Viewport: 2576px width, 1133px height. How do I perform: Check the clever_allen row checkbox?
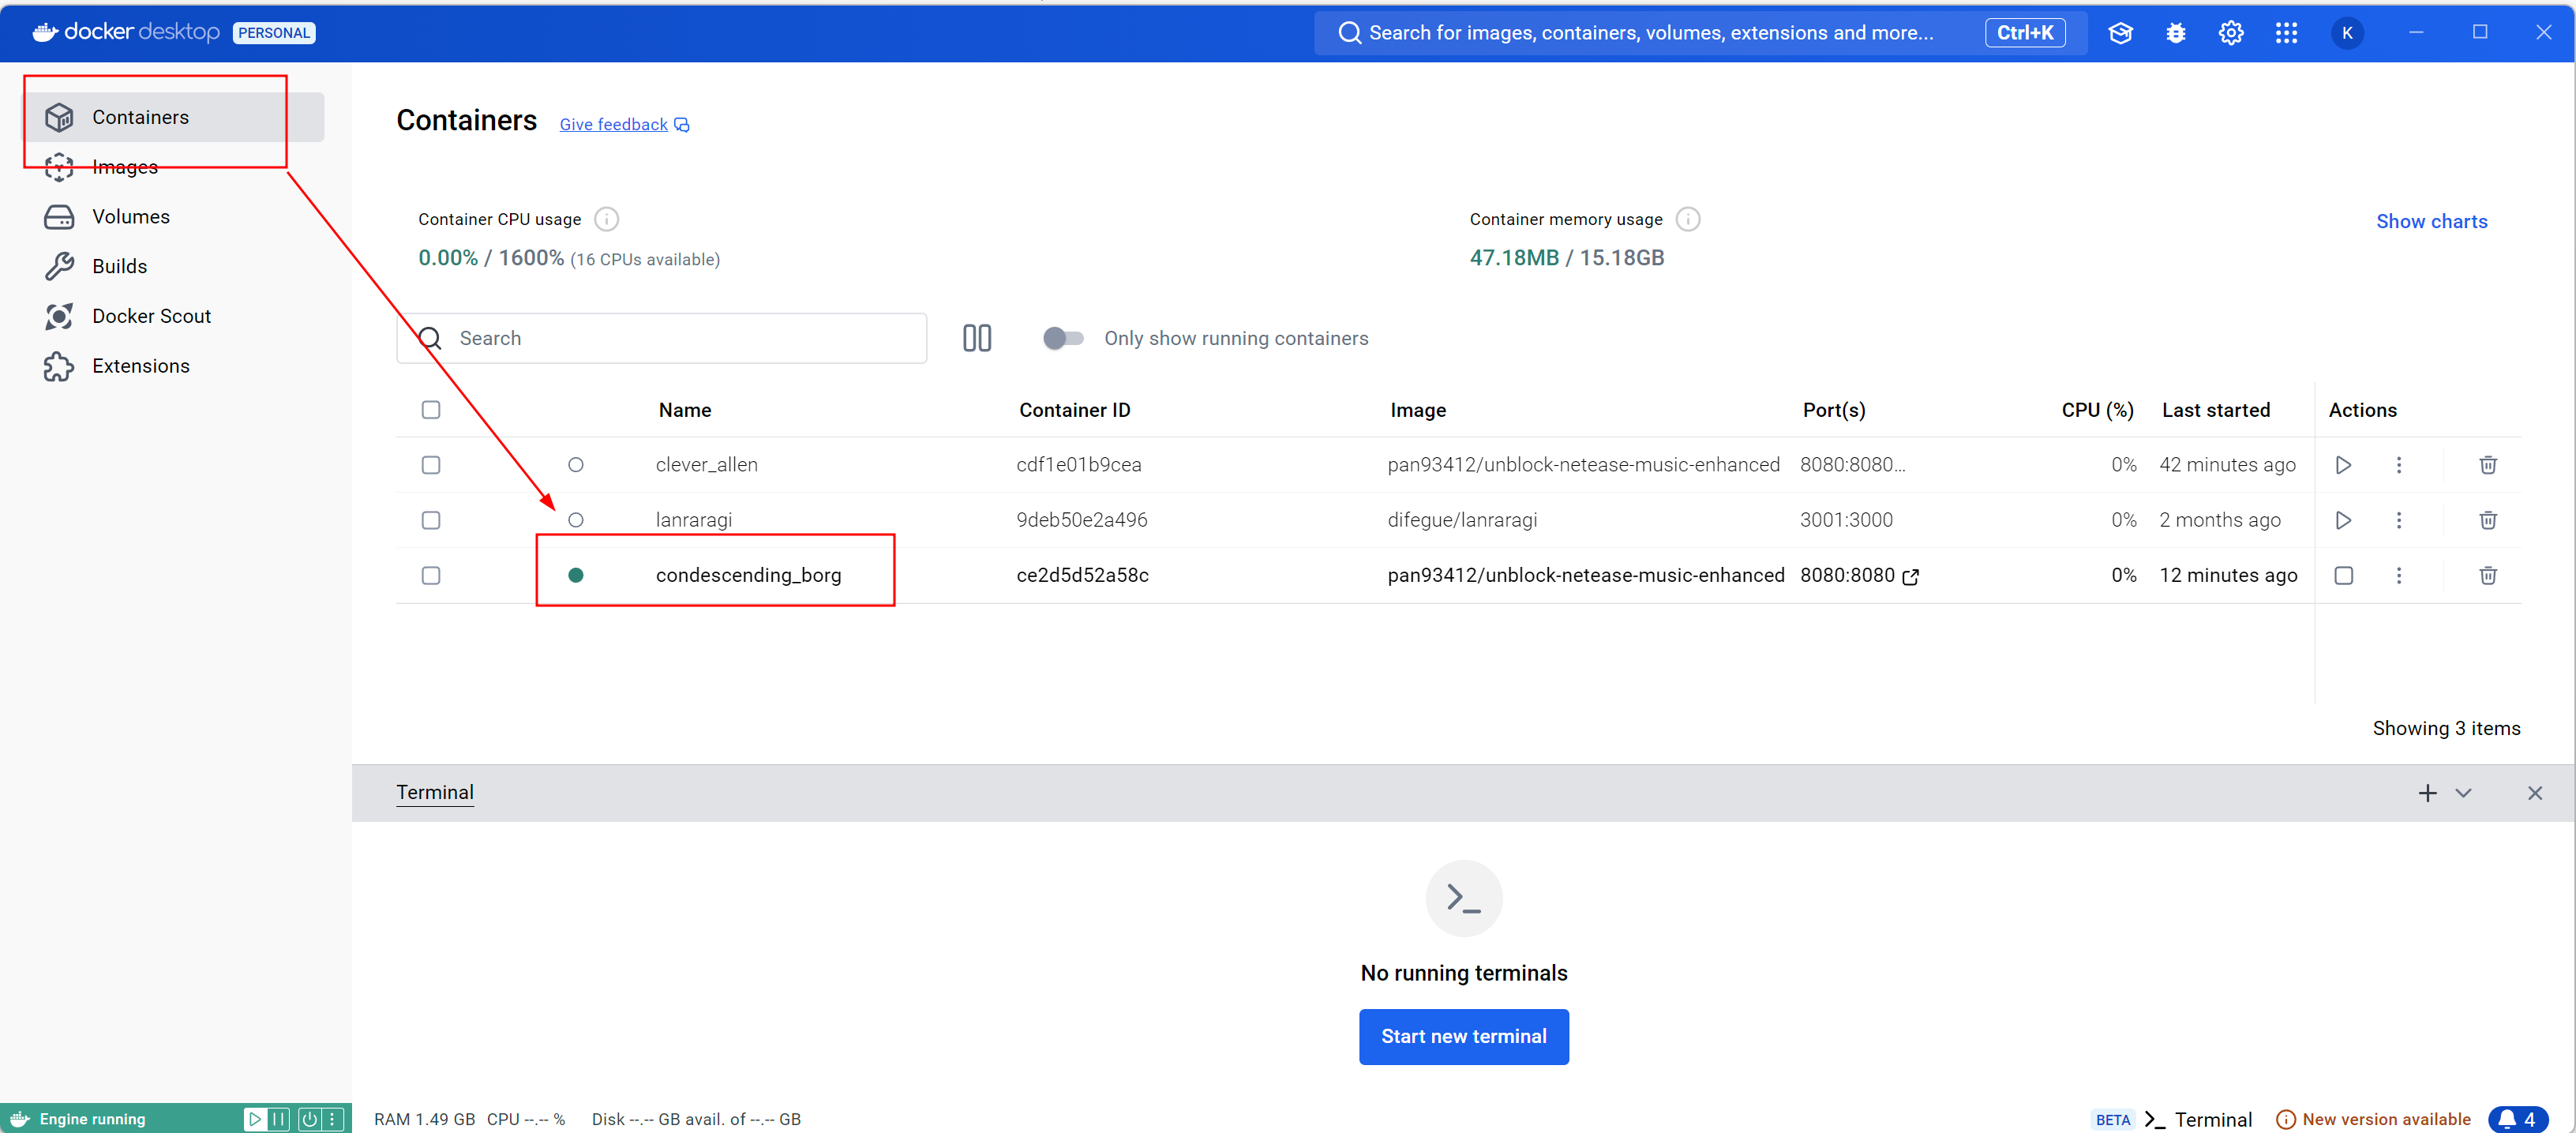click(x=431, y=465)
